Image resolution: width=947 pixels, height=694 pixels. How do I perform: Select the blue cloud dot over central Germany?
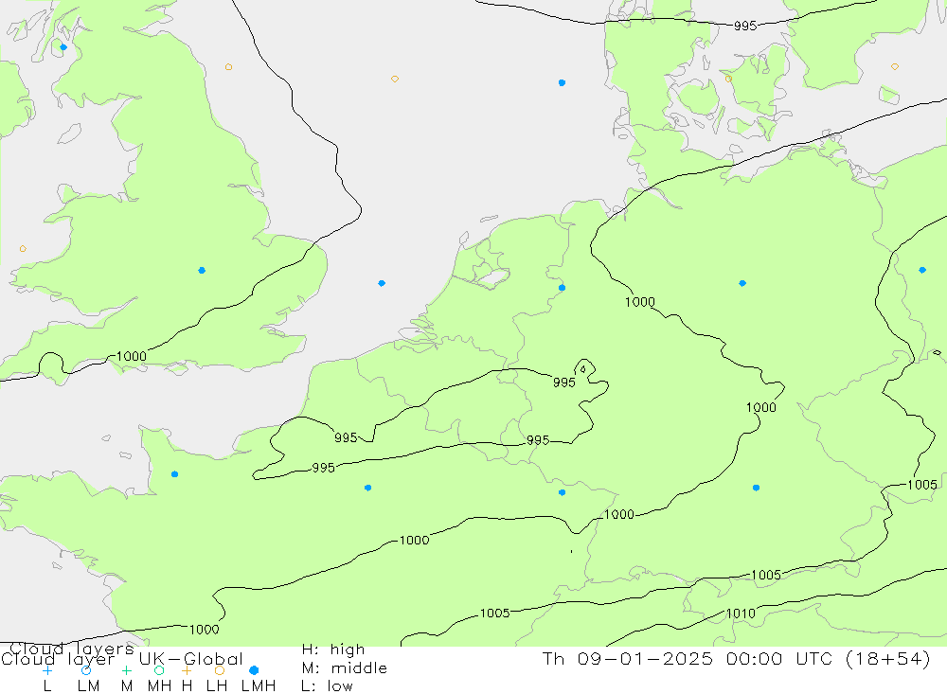pos(742,283)
